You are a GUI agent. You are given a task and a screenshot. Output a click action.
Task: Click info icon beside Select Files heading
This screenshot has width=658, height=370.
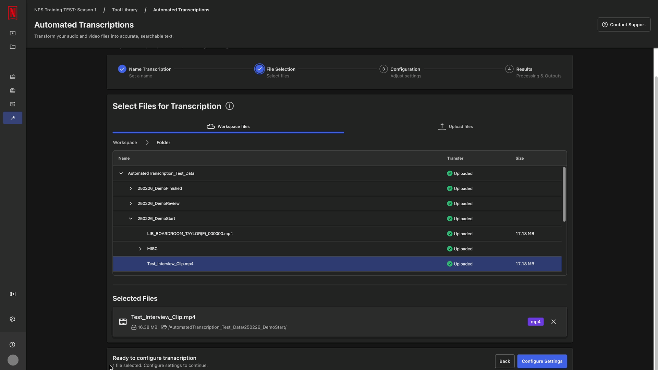coord(230,106)
